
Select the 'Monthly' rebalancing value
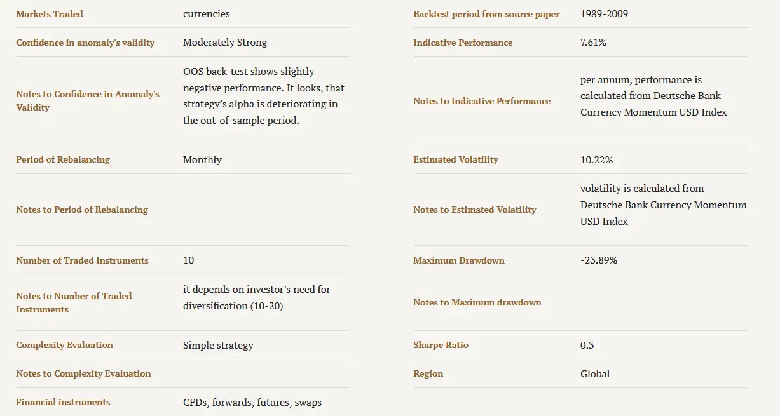(202, 159)
